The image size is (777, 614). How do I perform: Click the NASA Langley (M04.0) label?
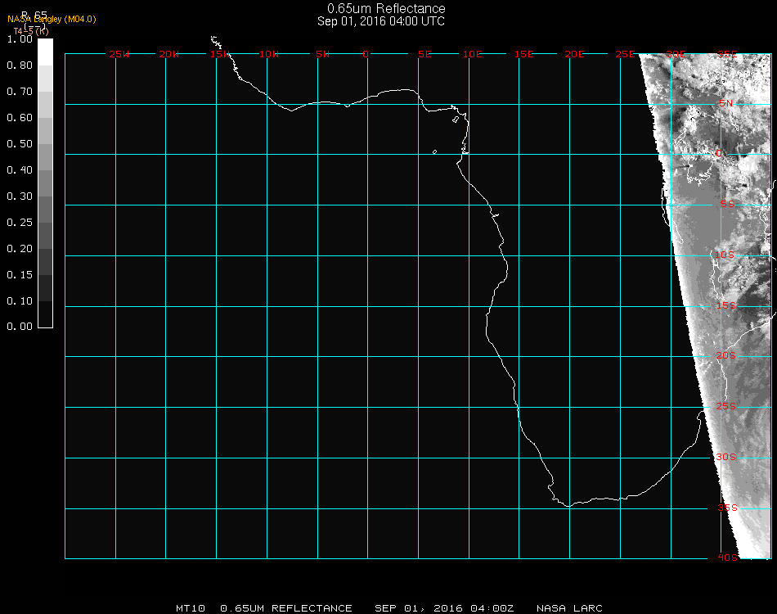point(52,19)
